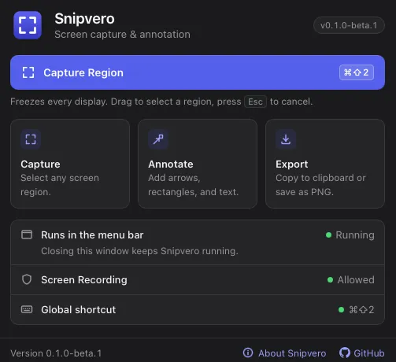Click the Runs in the menu bar heading
The height and width of the screenshot is (362, 396).
point(92,235)
